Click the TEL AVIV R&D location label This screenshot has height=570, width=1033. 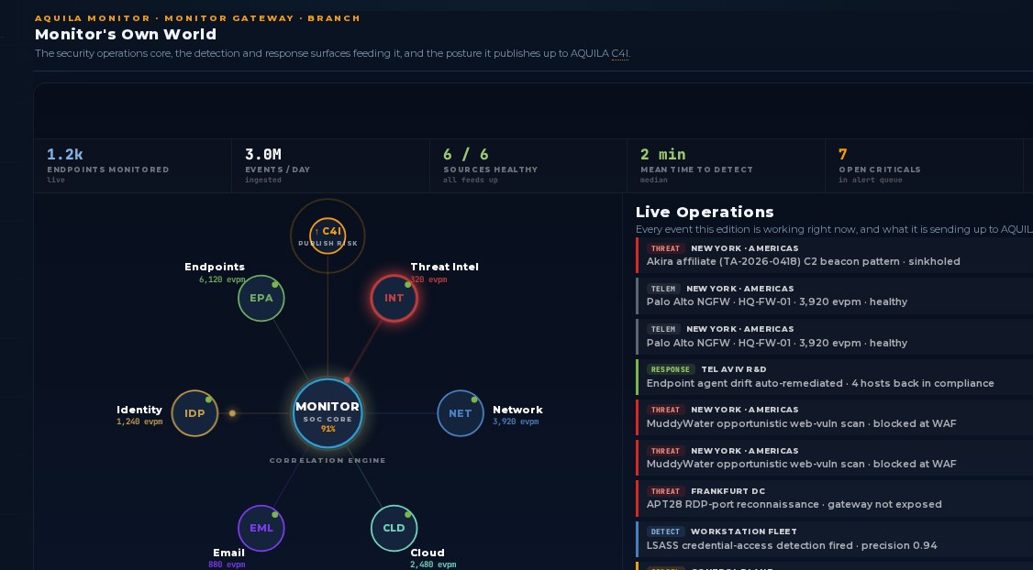[734, 370]
